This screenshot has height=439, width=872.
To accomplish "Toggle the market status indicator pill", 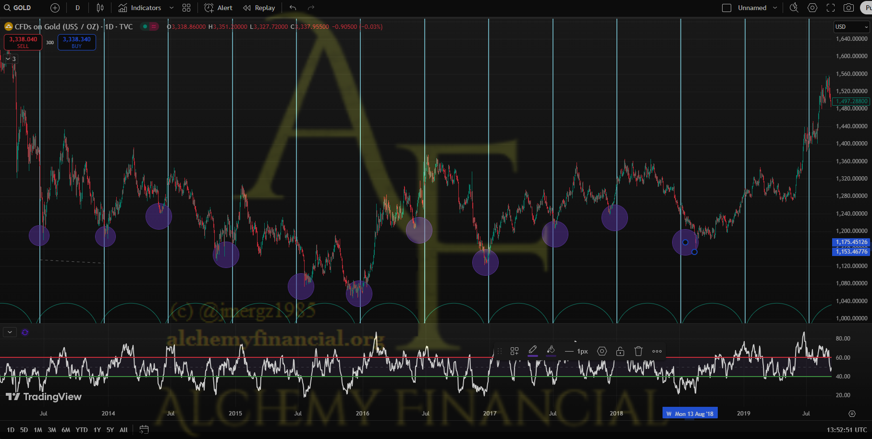I will pyautogui.click(x=149, y=26).
